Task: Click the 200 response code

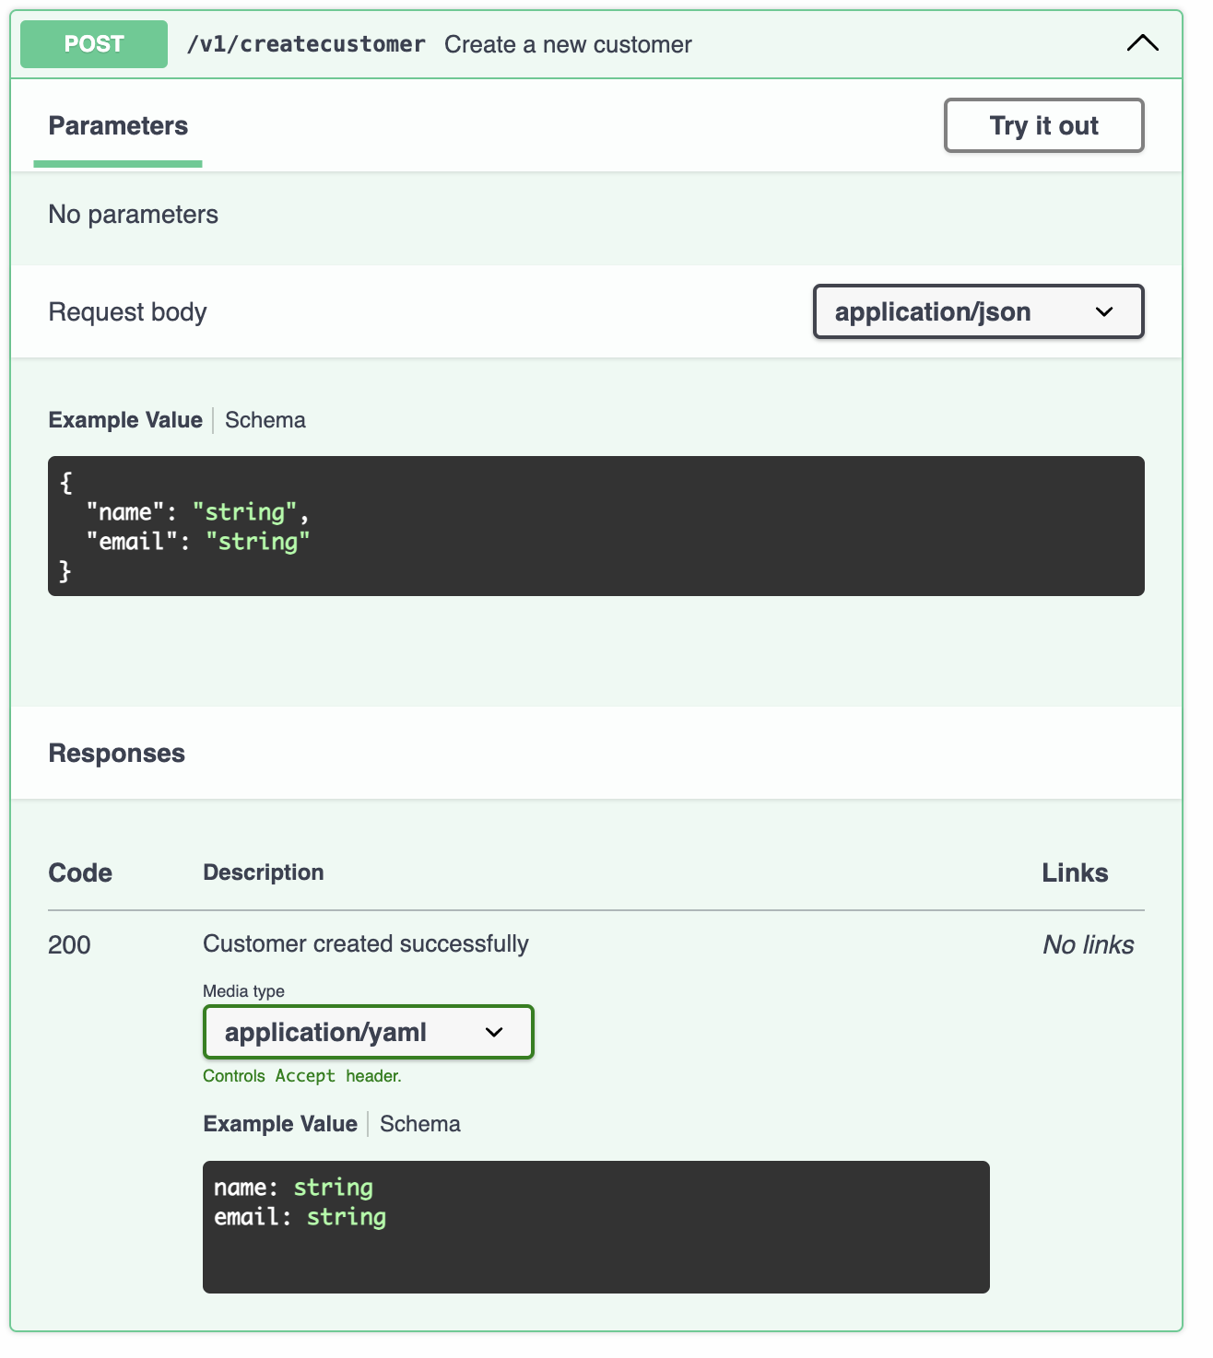Action: pyautogui.click(x=69, y=945)
